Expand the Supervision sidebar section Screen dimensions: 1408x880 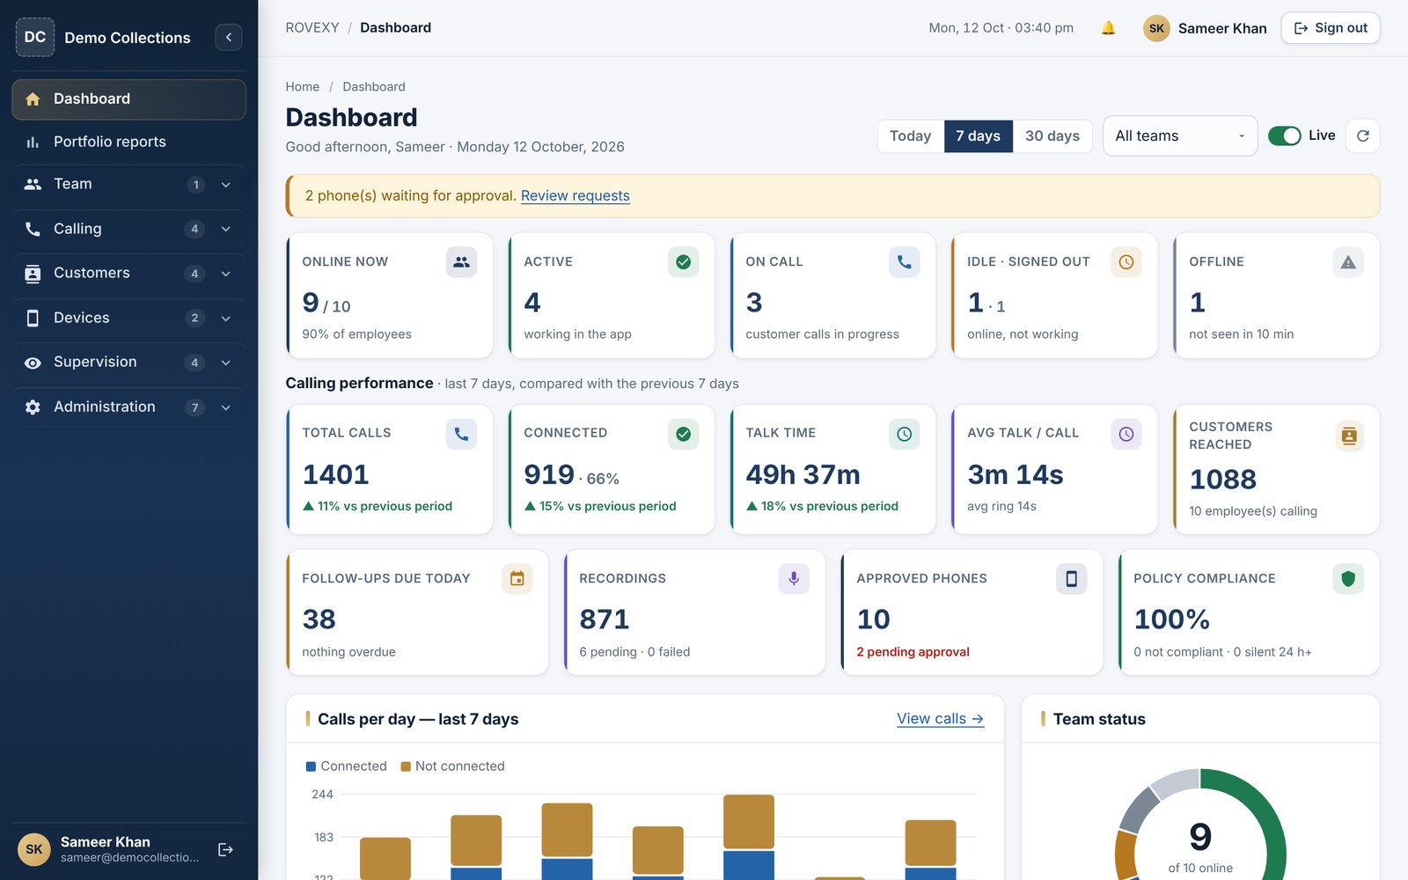click(x=128, y=362)
